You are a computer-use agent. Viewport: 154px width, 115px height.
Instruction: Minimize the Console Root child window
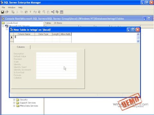click(144, 19)
